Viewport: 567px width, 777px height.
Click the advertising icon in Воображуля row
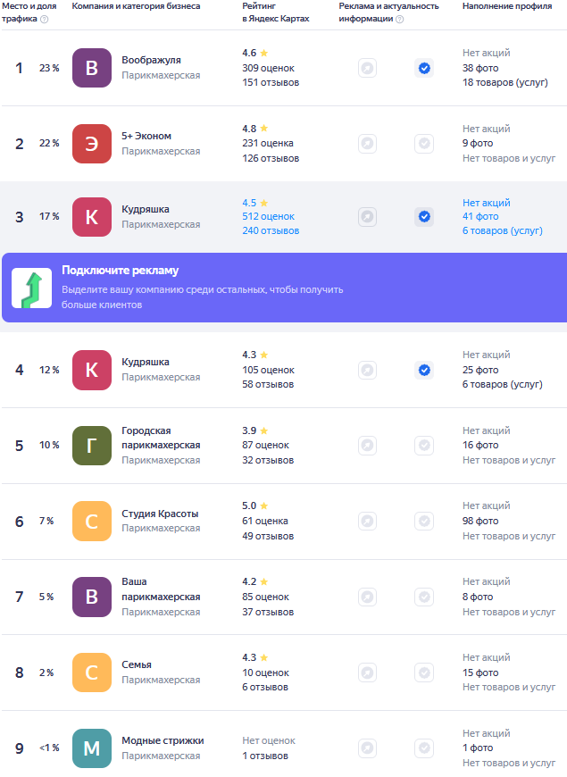[x=367, y=68]
